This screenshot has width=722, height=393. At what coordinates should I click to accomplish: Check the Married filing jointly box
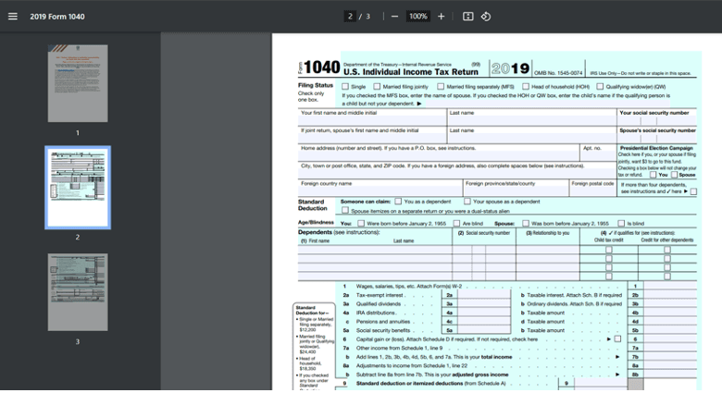click(x=378, y=86)
